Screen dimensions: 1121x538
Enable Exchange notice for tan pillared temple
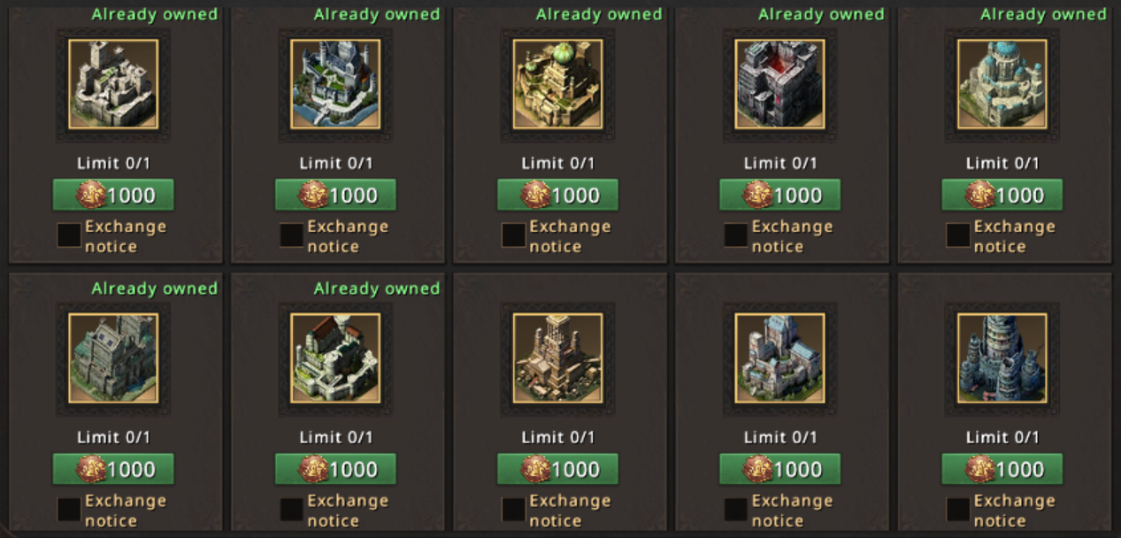(x=513, y=510)
